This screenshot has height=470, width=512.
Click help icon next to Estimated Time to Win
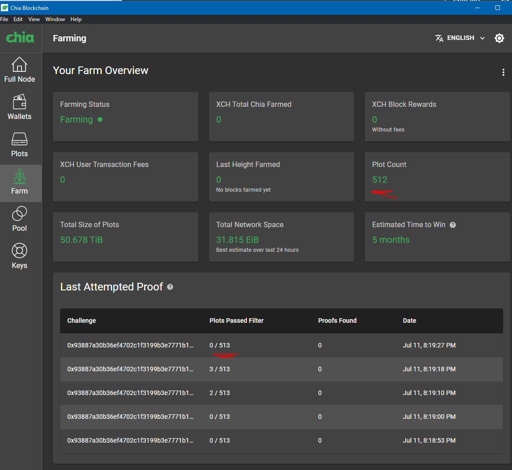[453, 225]
